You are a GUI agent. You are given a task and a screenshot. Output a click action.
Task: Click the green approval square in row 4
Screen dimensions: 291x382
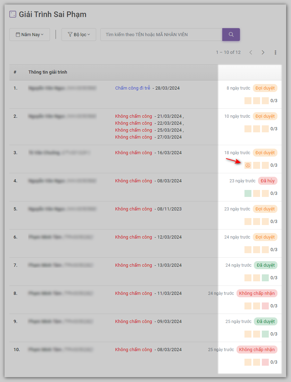coord(248,193)
